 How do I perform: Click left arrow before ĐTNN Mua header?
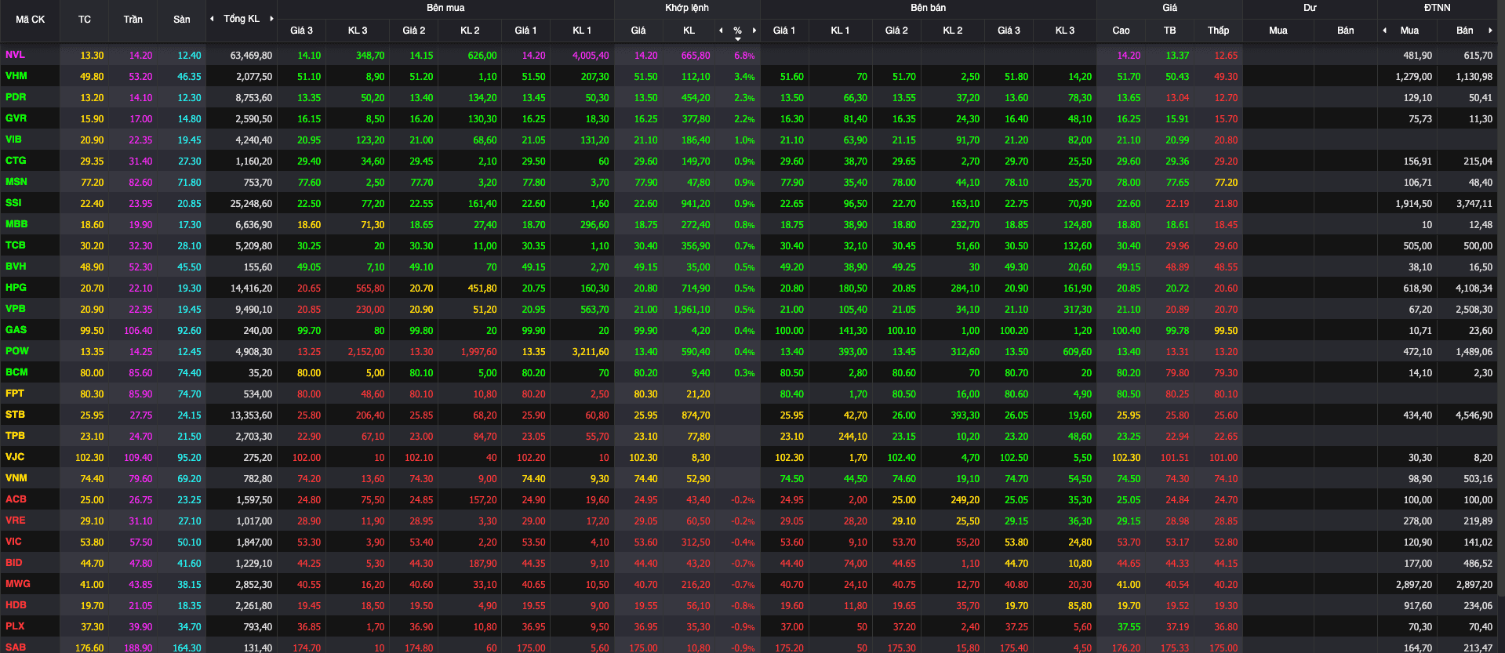[x=1384, y=31]
